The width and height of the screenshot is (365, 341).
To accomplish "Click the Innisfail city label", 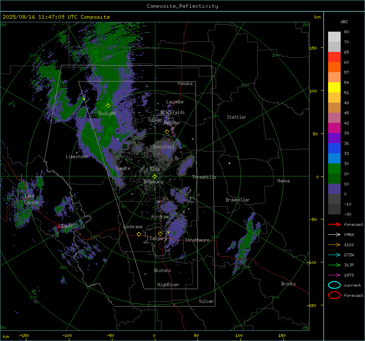I will point(163,147).
